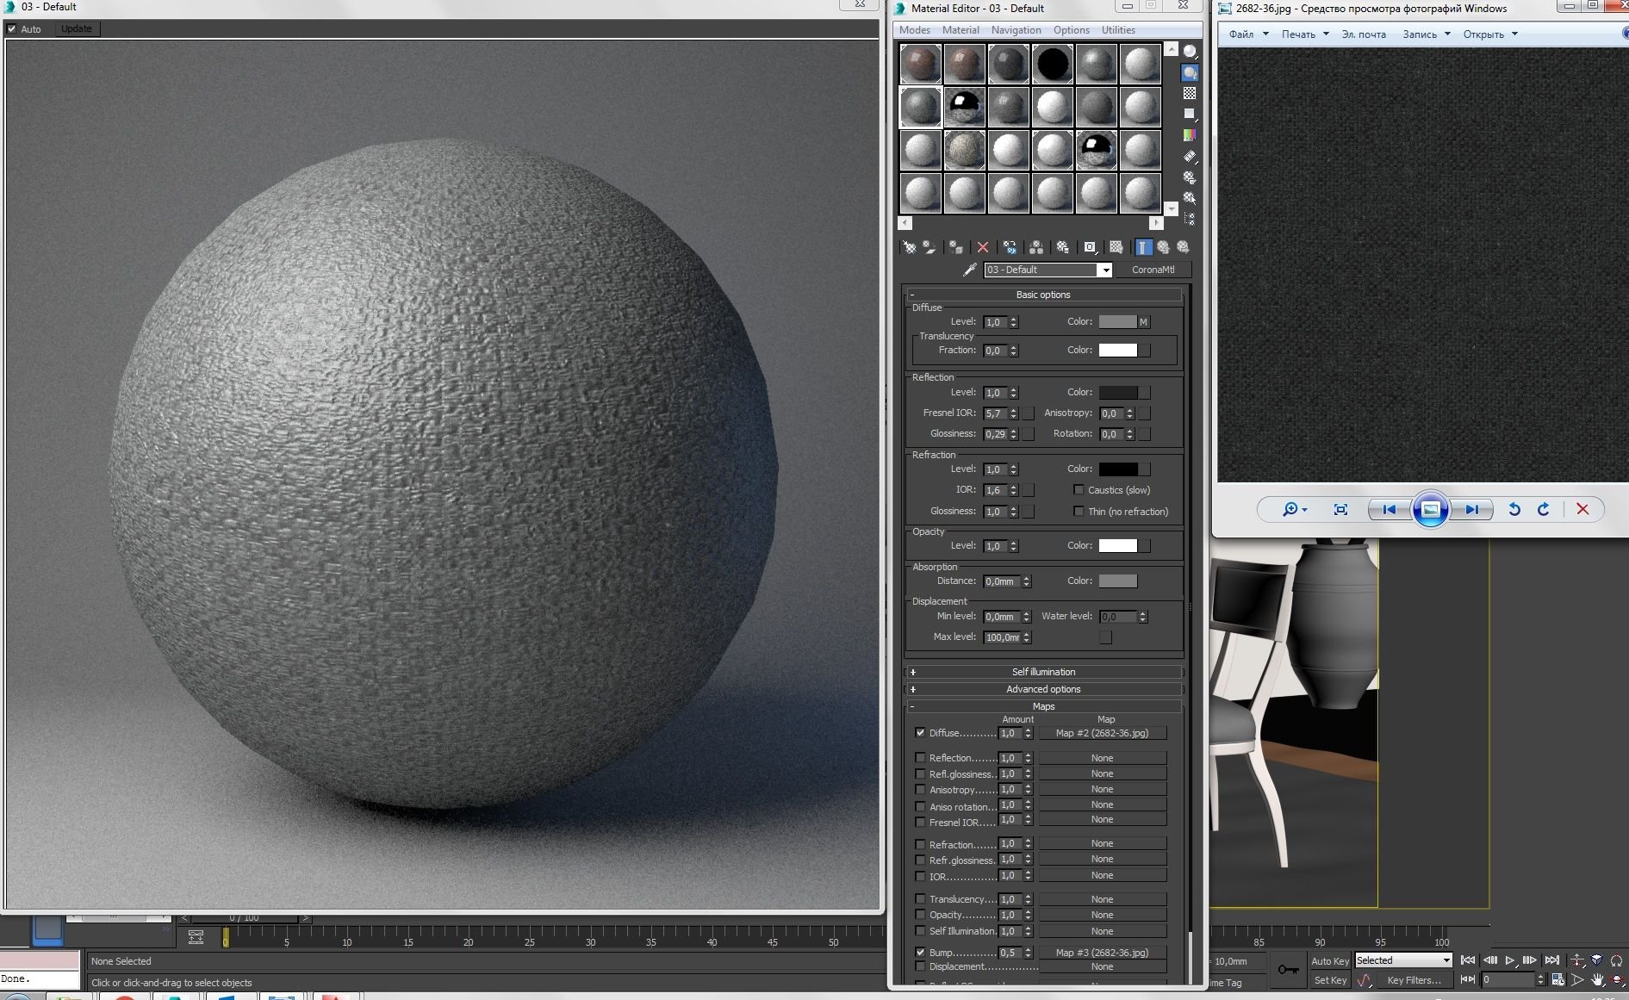Open the 03 - Default material name dropdown
Viewport: 1629px width, 1000px height.
(x=1105, y=270)
